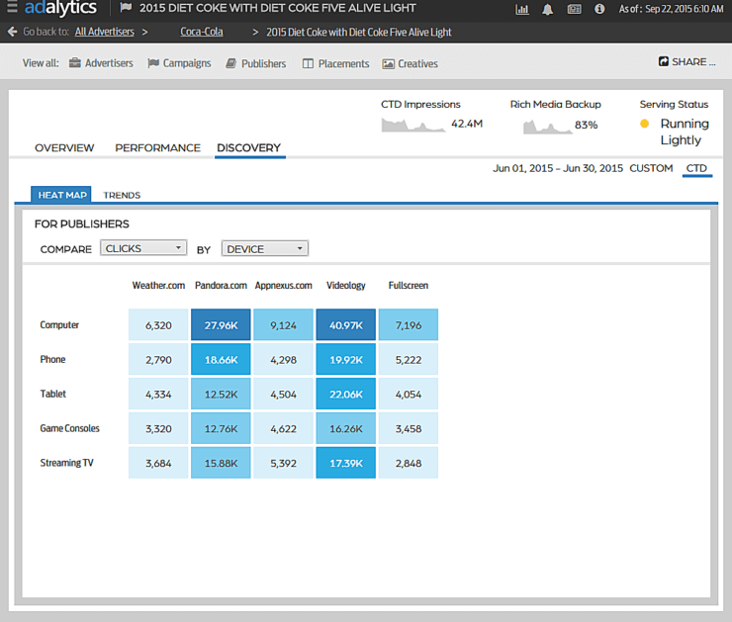Click the Advertisers briefcase icon
This screenshot has width=732, height=622.
tap(75, 63)
